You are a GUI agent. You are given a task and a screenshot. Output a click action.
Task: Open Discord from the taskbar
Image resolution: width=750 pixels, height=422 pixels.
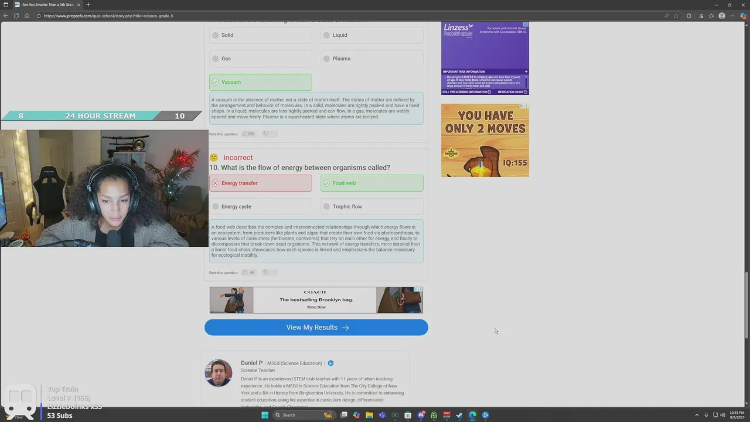point(421,415)
